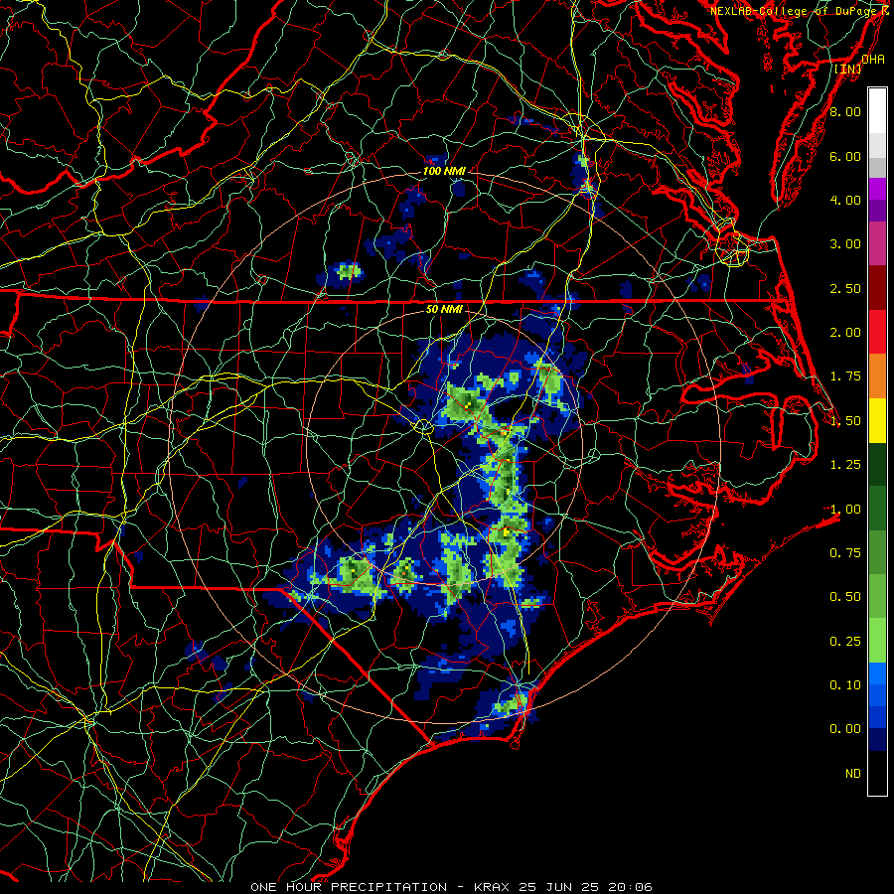Select the pink legend swatch near 3.00

877,243
